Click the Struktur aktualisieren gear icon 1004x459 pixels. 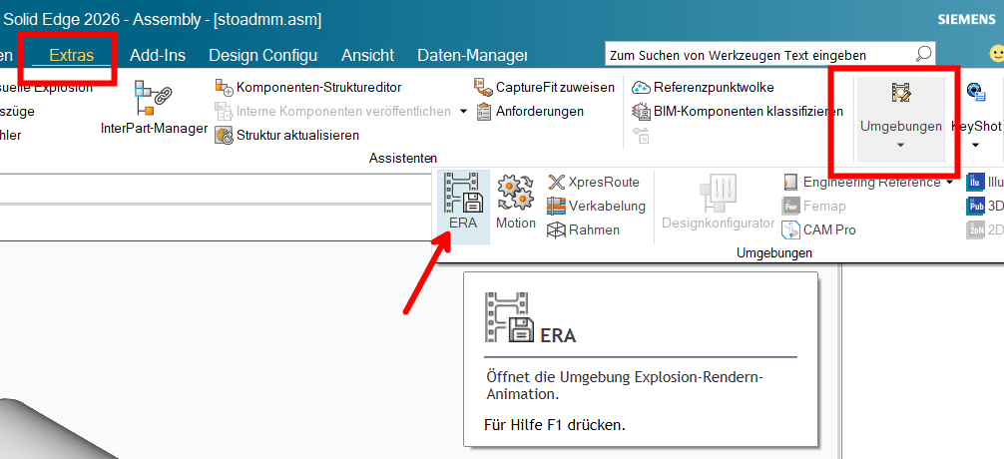225,135
